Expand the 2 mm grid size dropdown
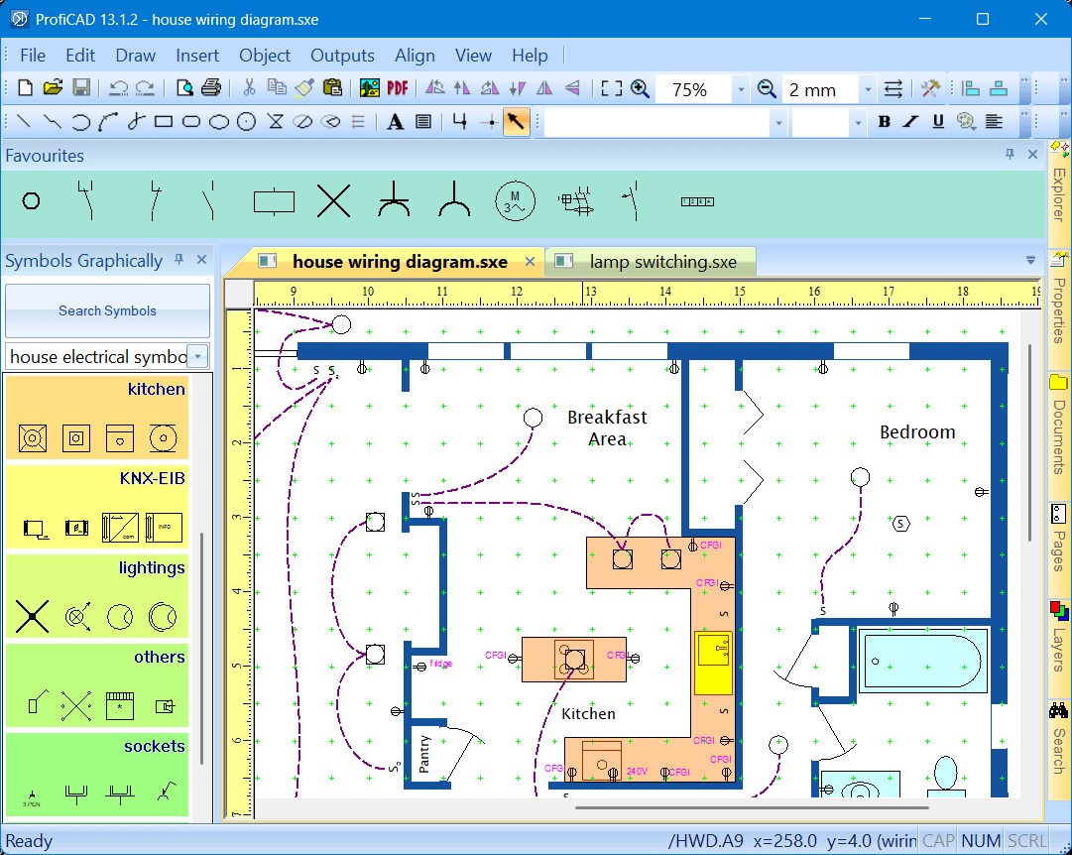This screenshot has height=855, width=1072. pos(868,89)
